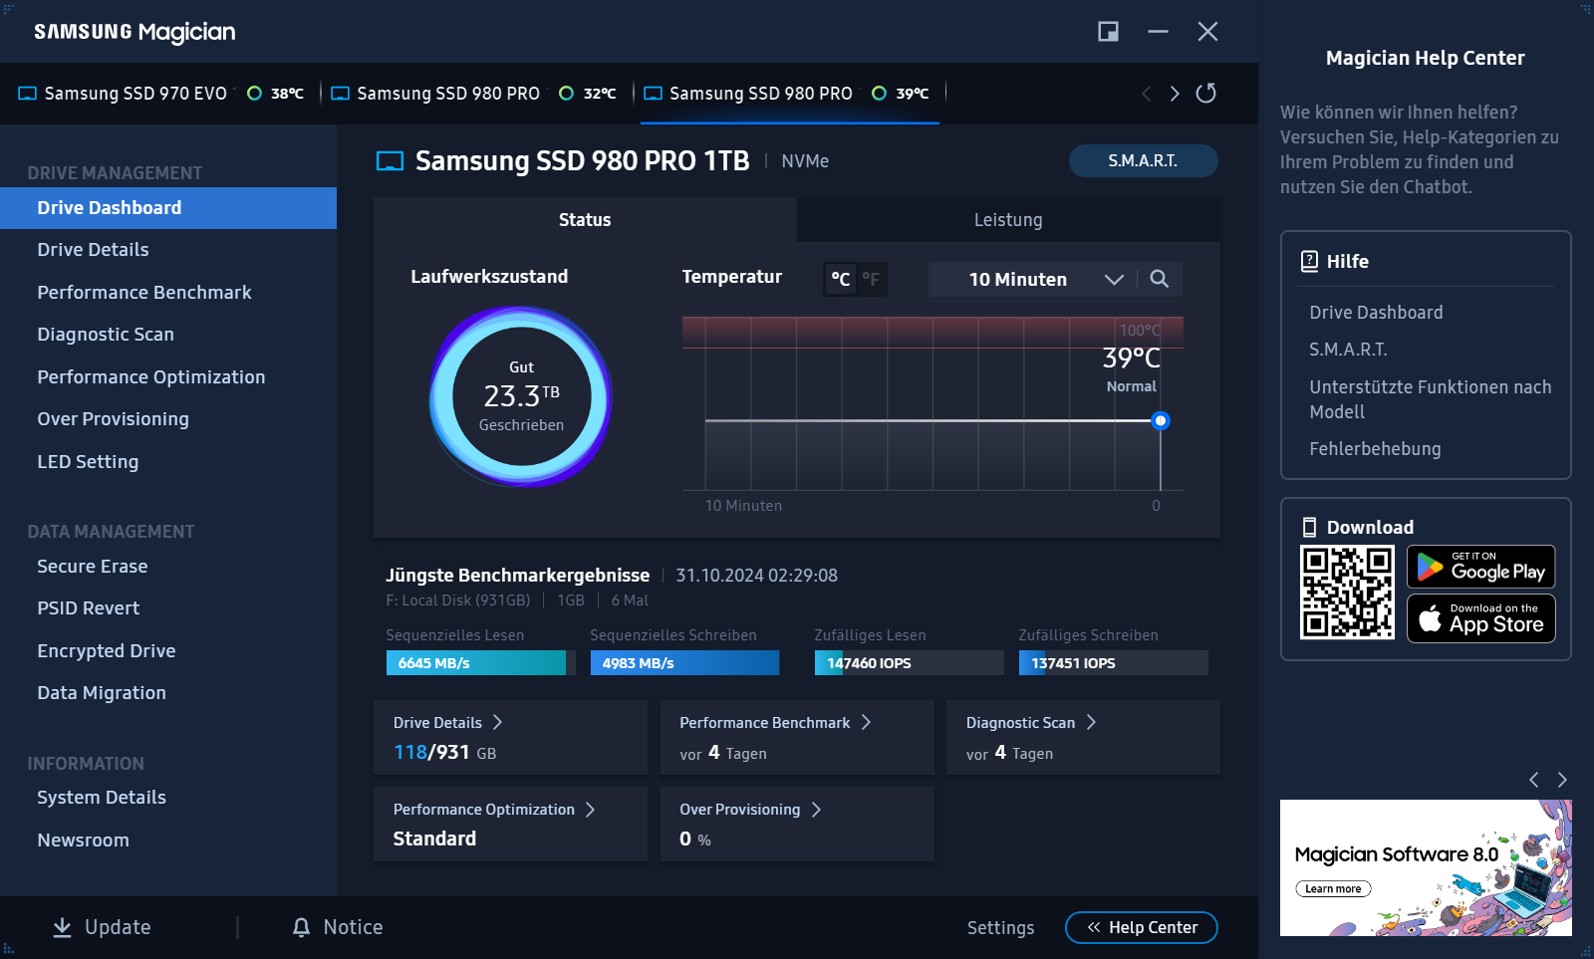Click the Samsung Magician logo
This screenshot has height=959, width=1594.
134,32
